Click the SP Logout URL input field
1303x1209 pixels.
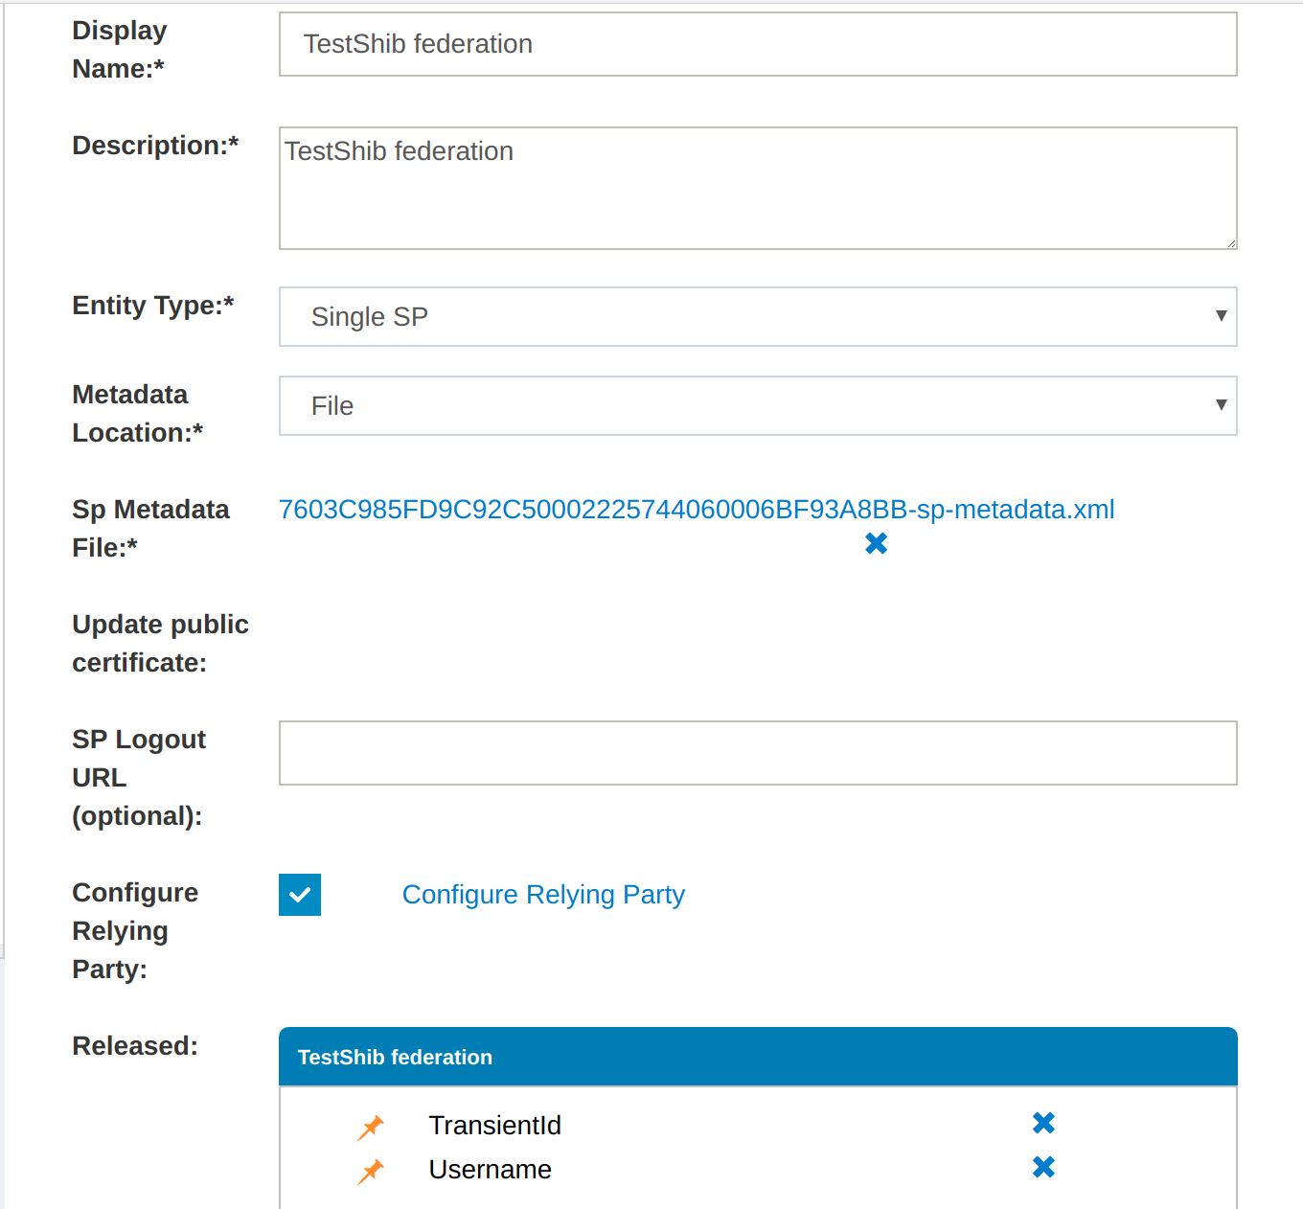point(757,753)
